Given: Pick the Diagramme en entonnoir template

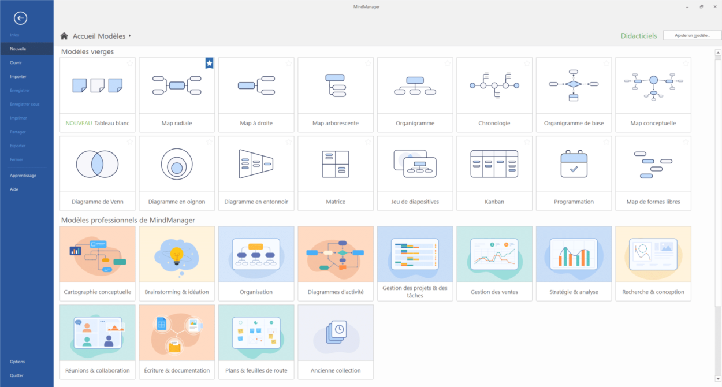Looking at the screenshot, I should 256,165.
